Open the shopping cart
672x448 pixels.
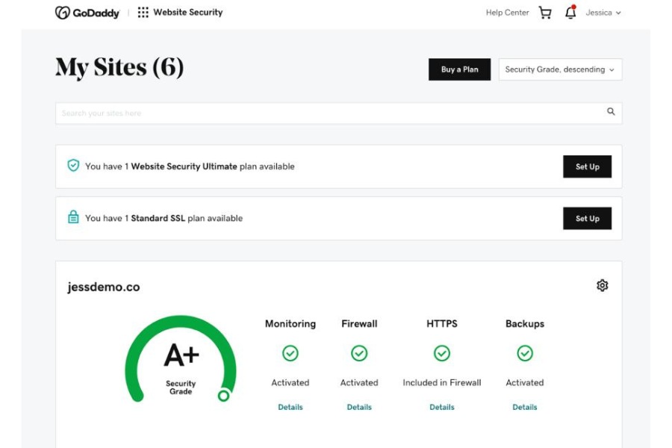click(545, 13)
